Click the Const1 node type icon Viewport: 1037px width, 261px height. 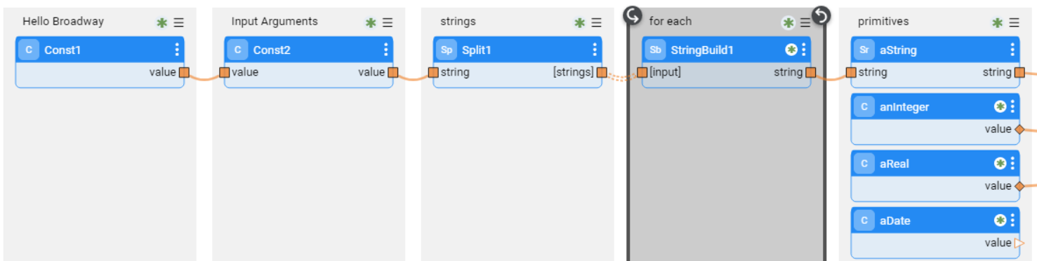29,50
